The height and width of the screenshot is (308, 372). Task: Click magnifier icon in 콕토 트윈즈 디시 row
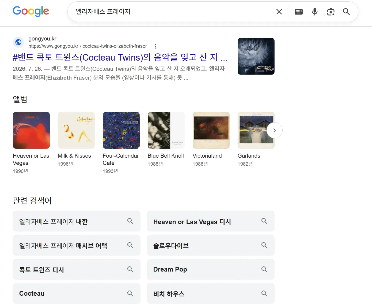(130, 269)
